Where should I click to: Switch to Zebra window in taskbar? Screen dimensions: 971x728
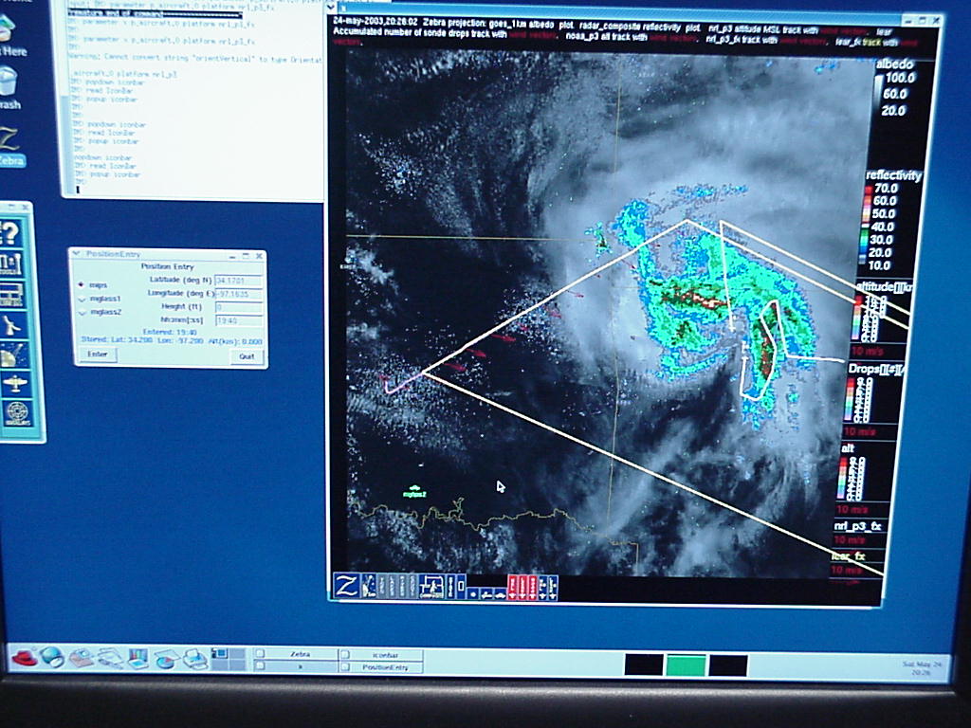295,654
